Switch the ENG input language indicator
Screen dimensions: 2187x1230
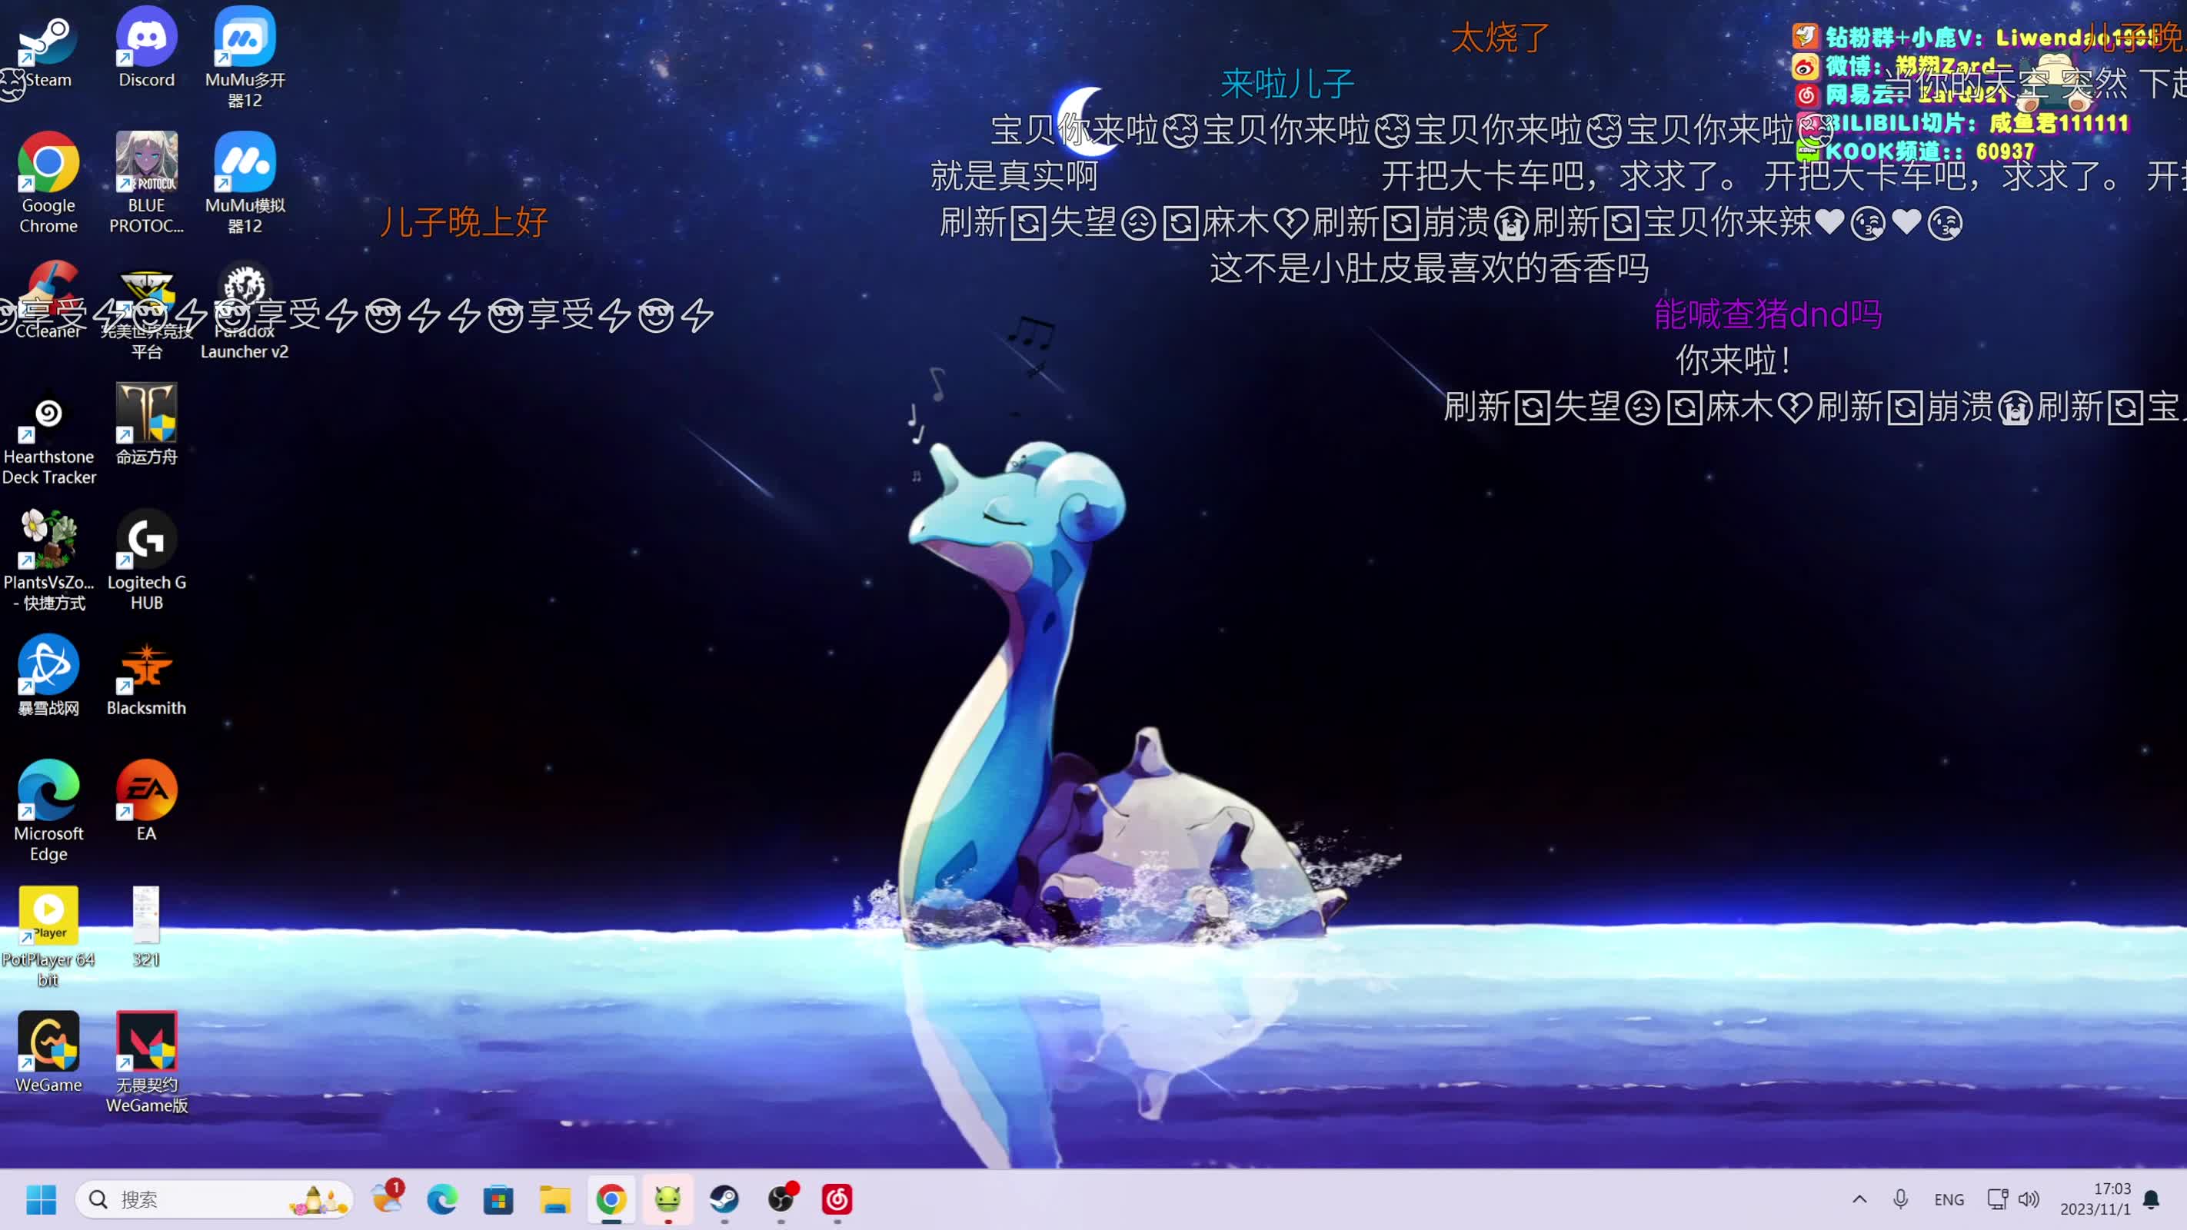(1949, 1199)
